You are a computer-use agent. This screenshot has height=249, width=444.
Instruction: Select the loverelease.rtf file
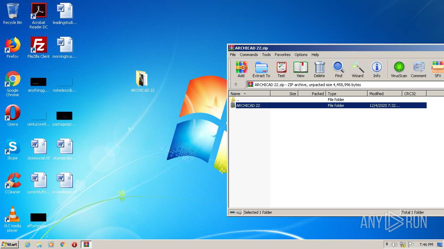tap(65, 183)
